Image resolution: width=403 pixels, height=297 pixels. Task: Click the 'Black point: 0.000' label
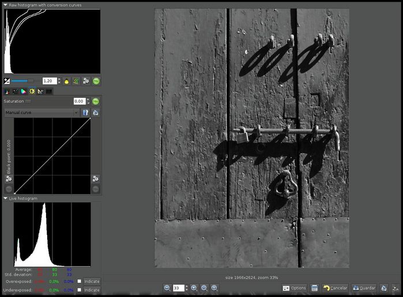pos(9,157)
